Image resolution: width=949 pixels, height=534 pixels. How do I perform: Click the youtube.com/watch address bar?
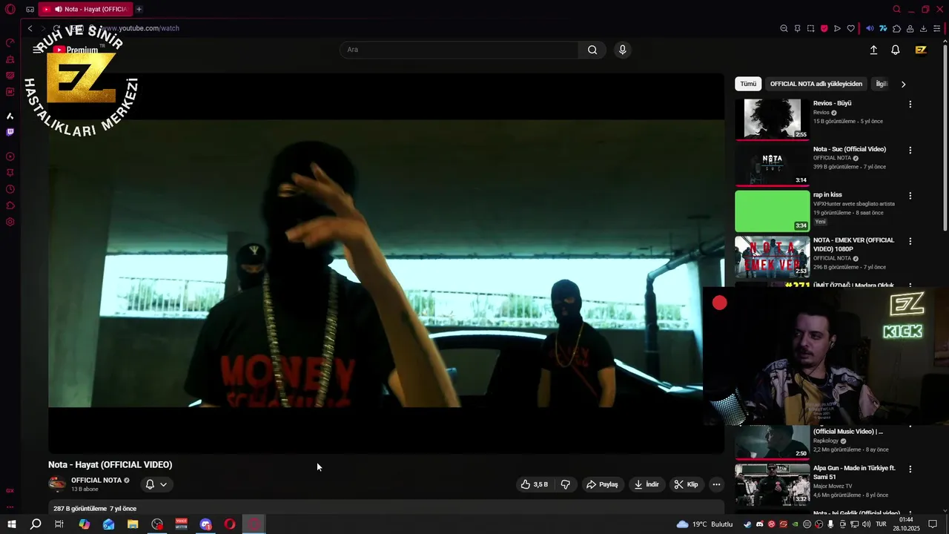141,28
